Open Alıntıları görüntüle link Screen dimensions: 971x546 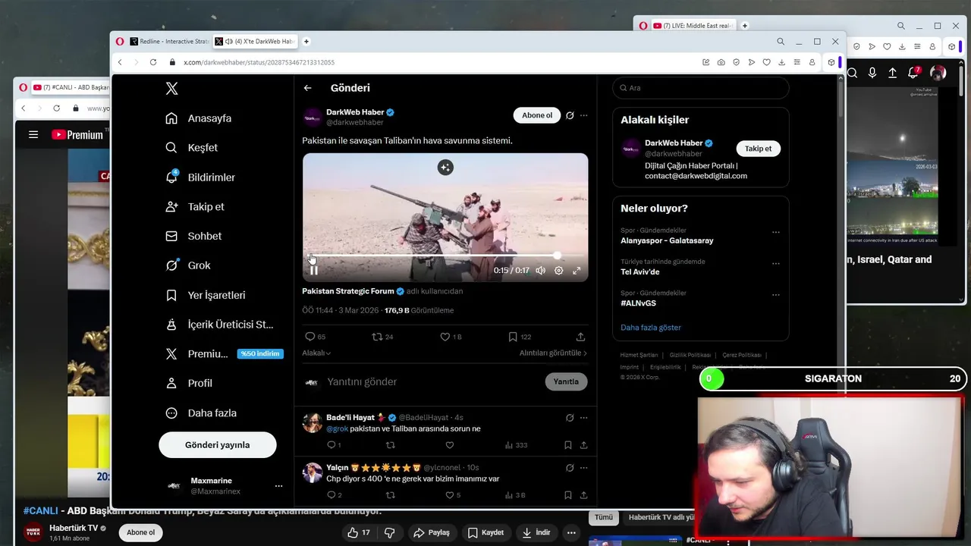[553, 353]
